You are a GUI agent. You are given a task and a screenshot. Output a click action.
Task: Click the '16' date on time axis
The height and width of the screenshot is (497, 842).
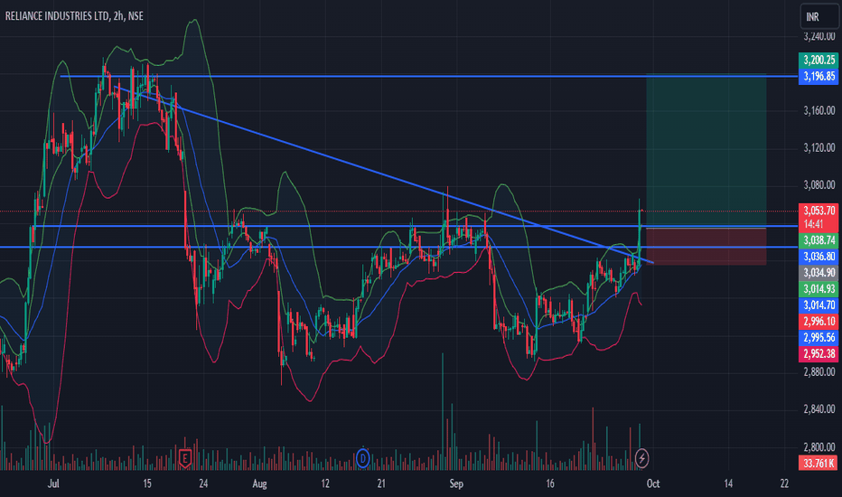550,483
